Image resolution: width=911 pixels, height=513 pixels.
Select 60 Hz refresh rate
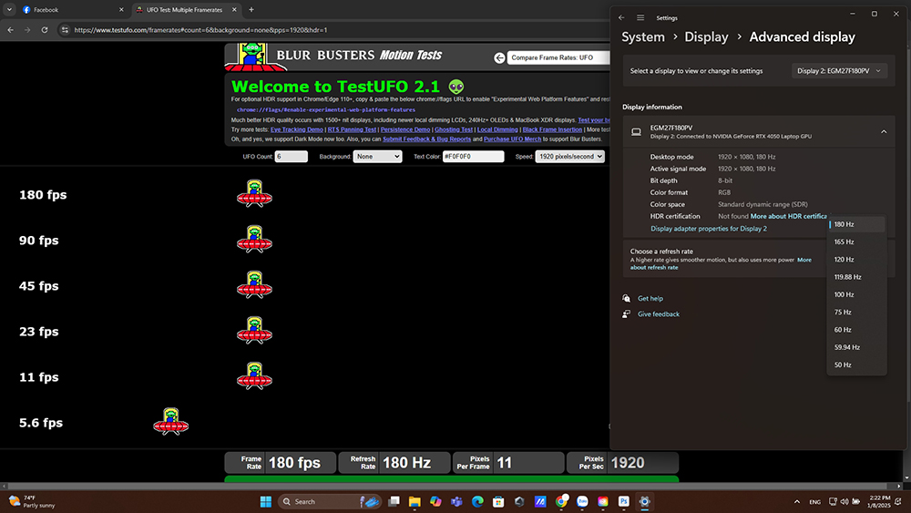click(x=856, y=330)
